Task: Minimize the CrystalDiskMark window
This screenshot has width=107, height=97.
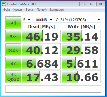Action: [83, 4]
